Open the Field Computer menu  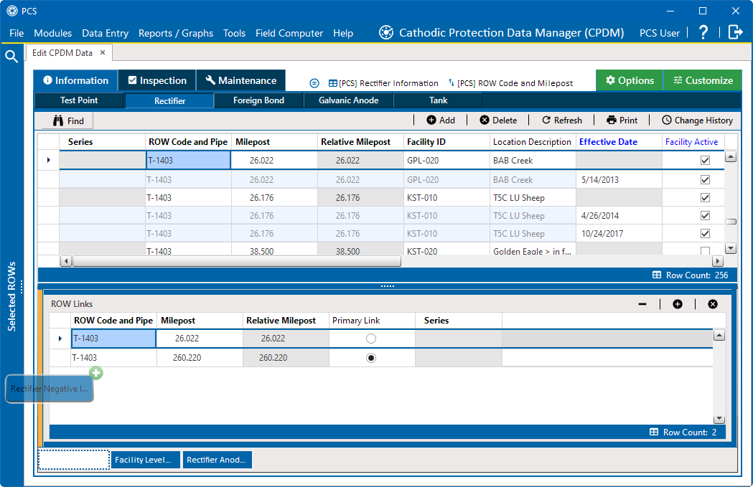(289, 33)
